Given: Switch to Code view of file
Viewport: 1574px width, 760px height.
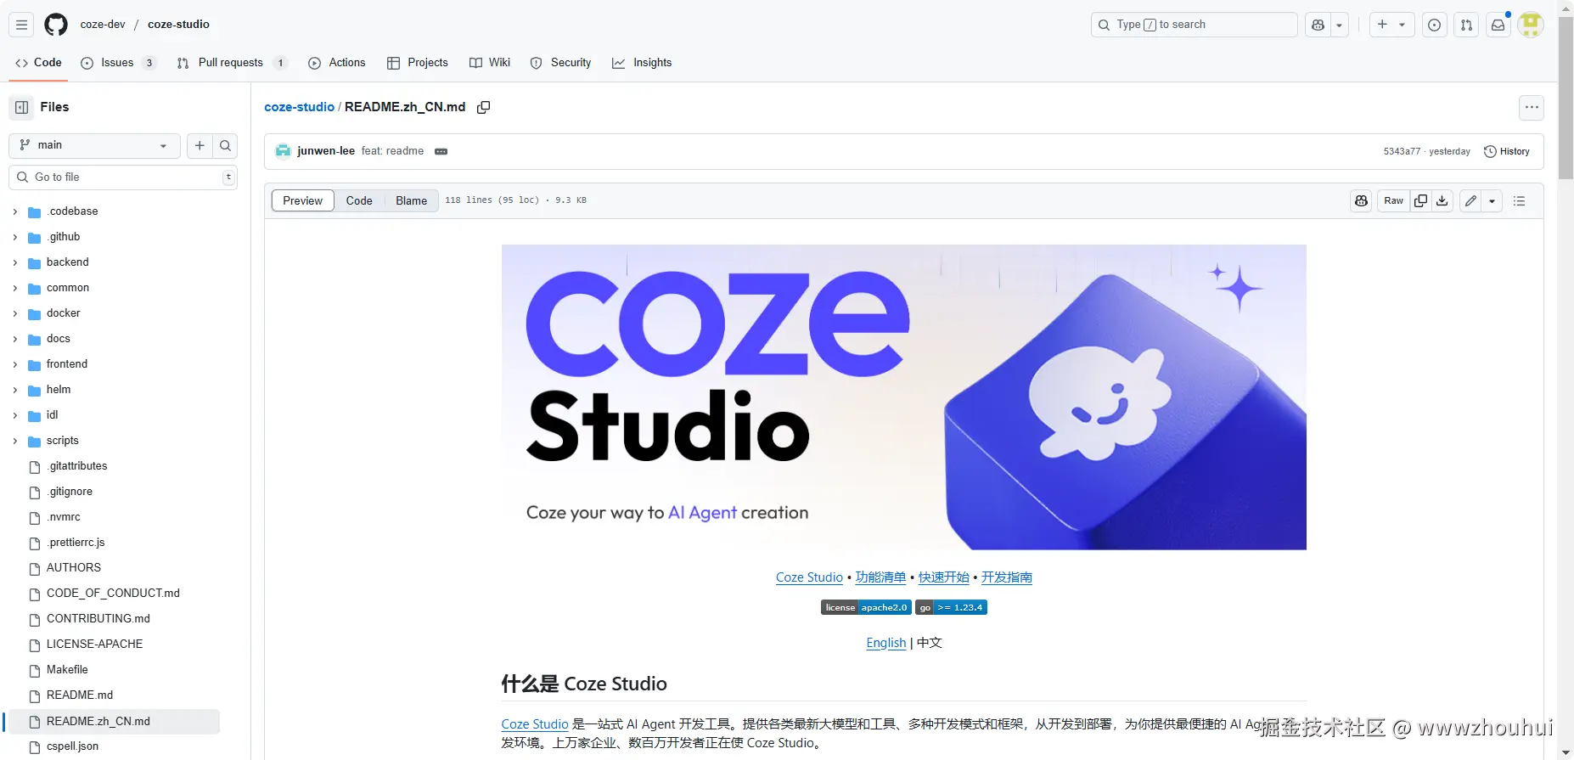Looking at the screenshot, I should click(359, 200).
